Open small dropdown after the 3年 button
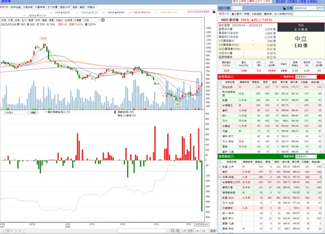The height and width of the screenshot is (234, 325). pyautogui.click(x=208, y=230)
